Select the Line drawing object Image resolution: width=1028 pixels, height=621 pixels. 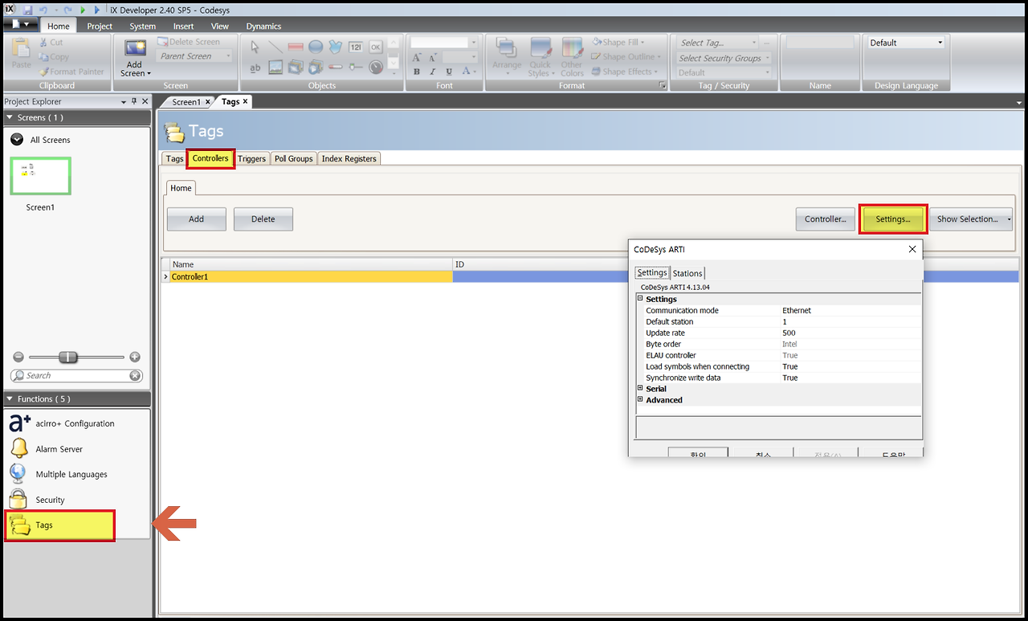click(276, 47)
